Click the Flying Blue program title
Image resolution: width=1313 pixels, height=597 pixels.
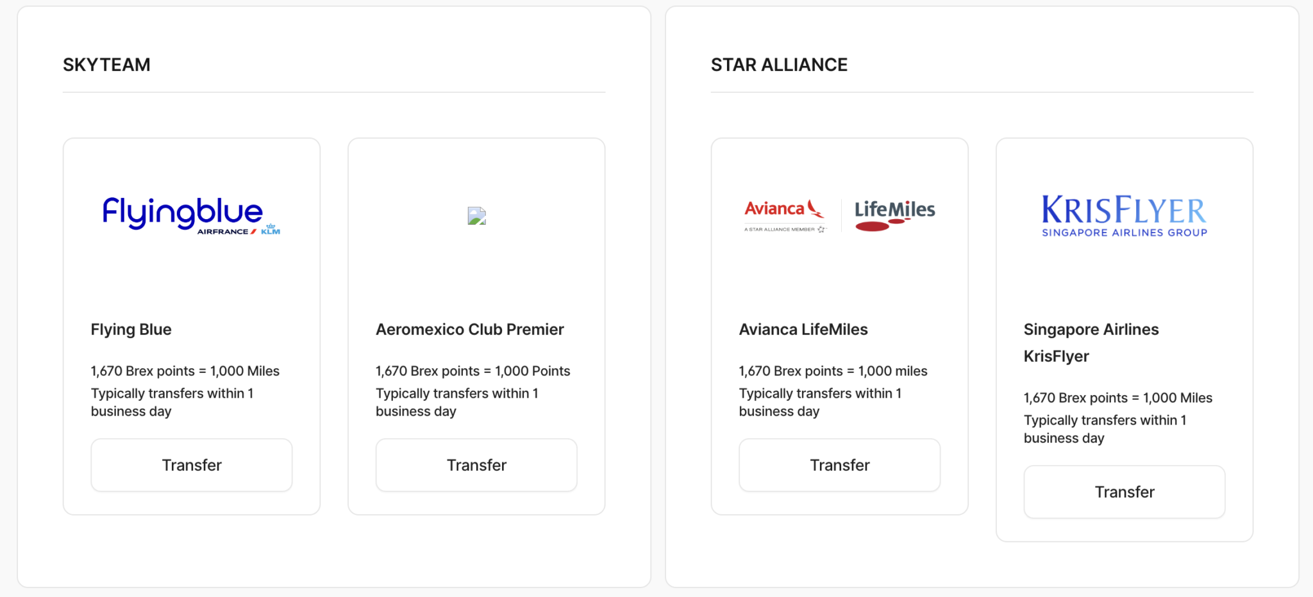point(131,329)
